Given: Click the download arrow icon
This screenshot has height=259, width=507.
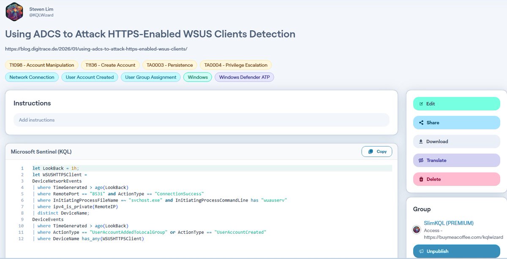Looking at the screenshot, I should (421, 142).
